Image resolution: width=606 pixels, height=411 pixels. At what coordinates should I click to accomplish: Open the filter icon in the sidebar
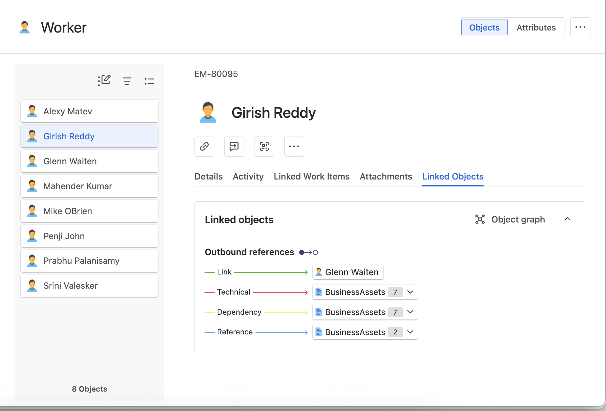(x=127, y=81)
